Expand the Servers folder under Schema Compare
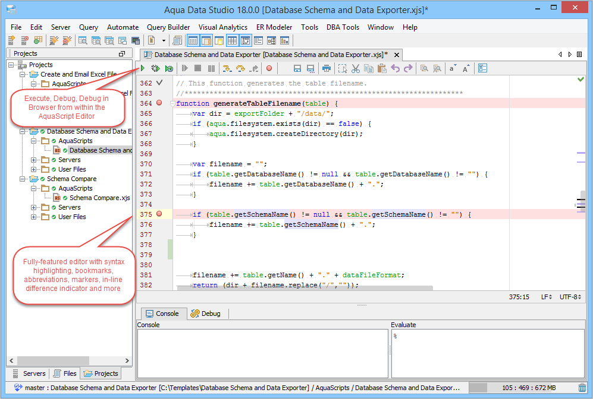Screen dimensions: 593x399 pos(34,207)
